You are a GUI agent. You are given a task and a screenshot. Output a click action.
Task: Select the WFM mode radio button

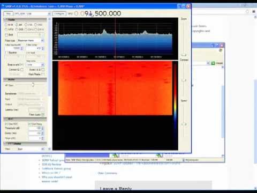(x=6, y=29)
